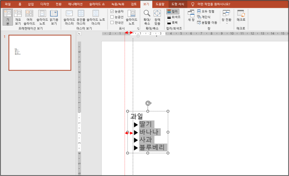Select 컬러 color mode
Screen dimensions: 289x176
point(173,12)
